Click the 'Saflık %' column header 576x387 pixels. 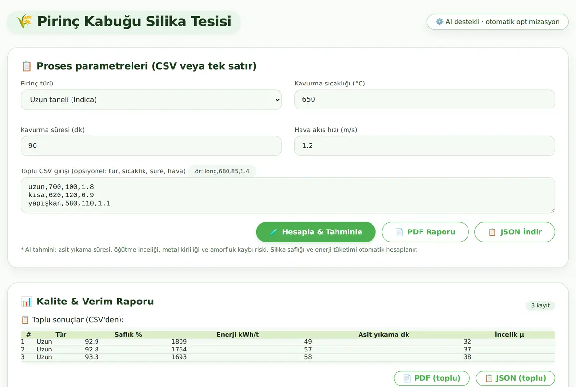pos(128,335)
